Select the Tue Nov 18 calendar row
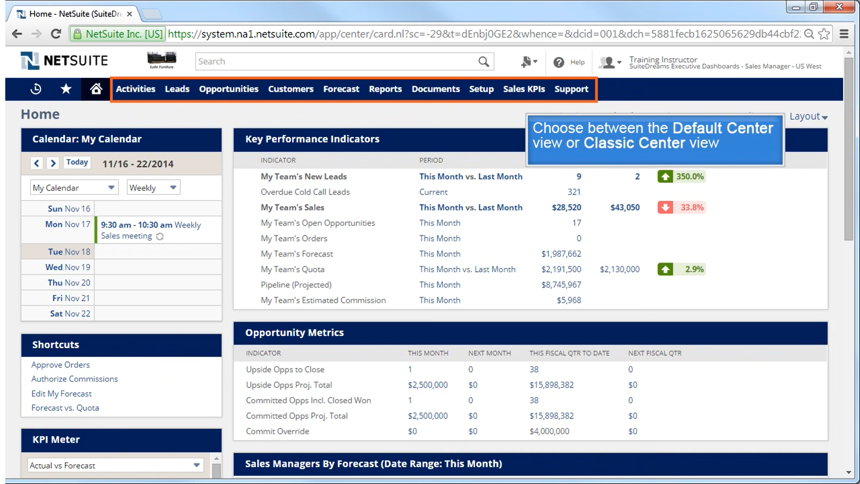This screenshot has height=484, width=860. coord(121,252)
